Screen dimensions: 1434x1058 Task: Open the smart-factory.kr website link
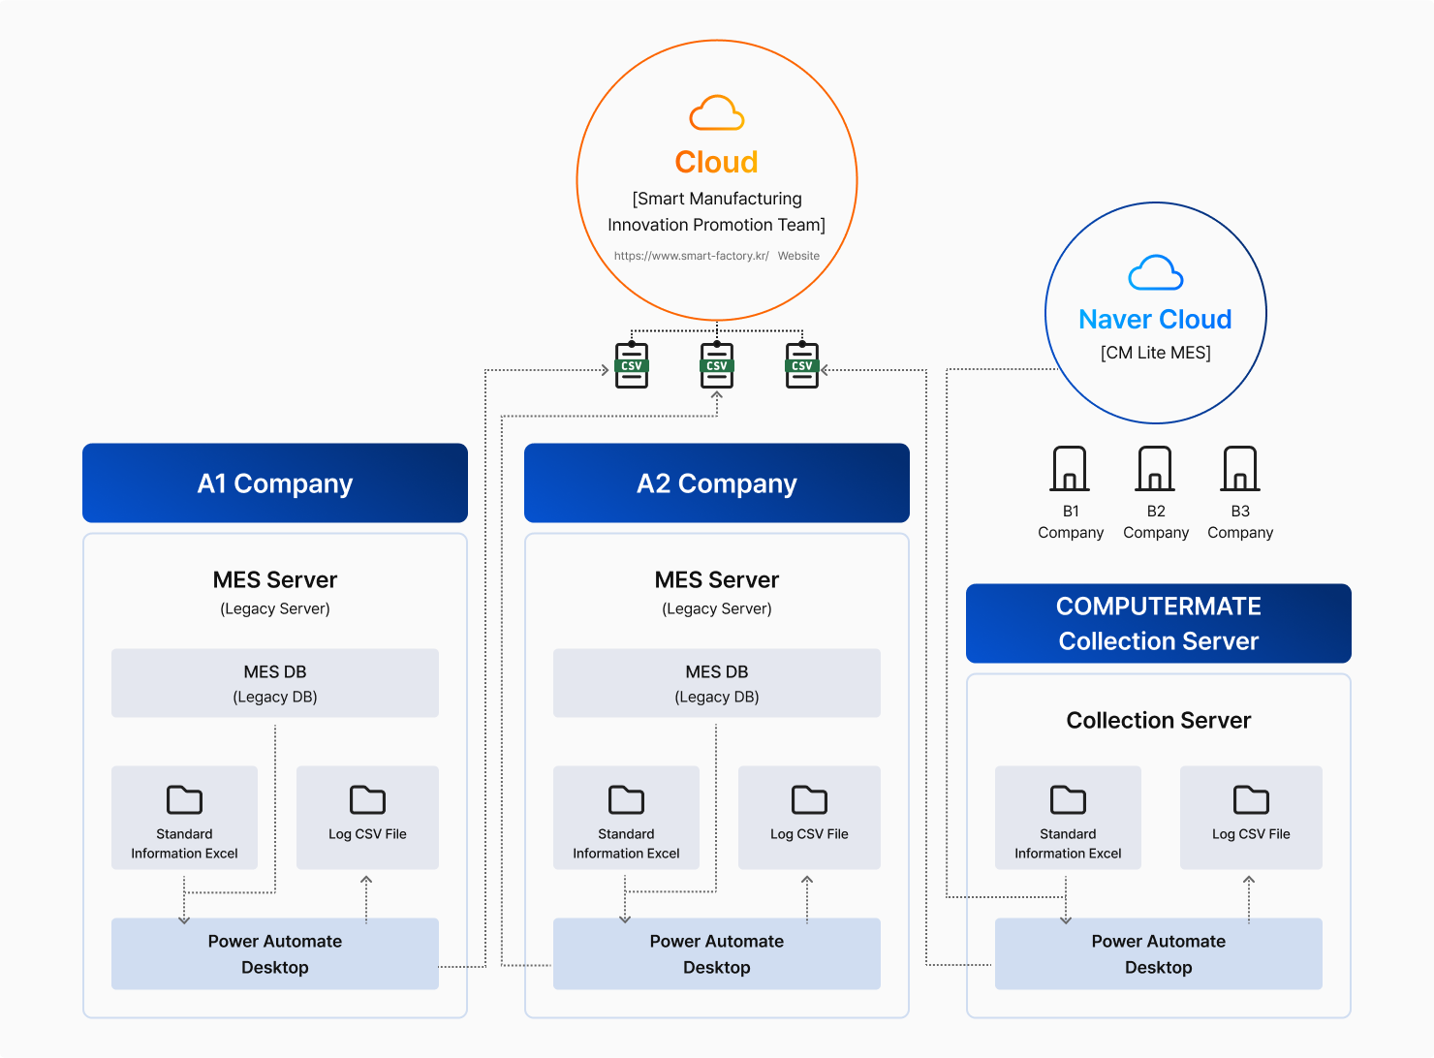(x=691, y=256)
